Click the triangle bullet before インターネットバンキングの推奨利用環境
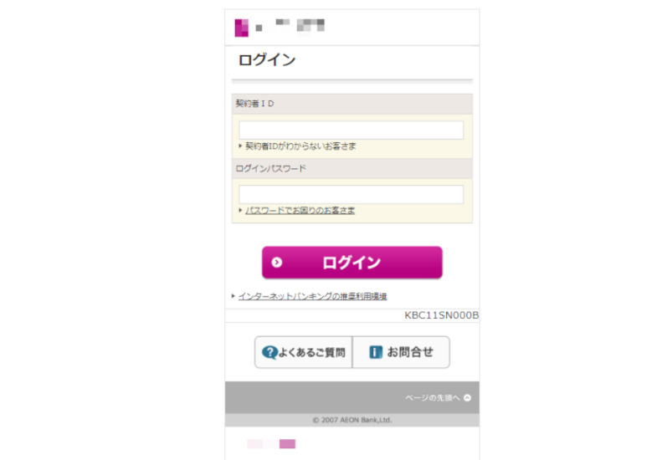667x460 pixels. 233,296
